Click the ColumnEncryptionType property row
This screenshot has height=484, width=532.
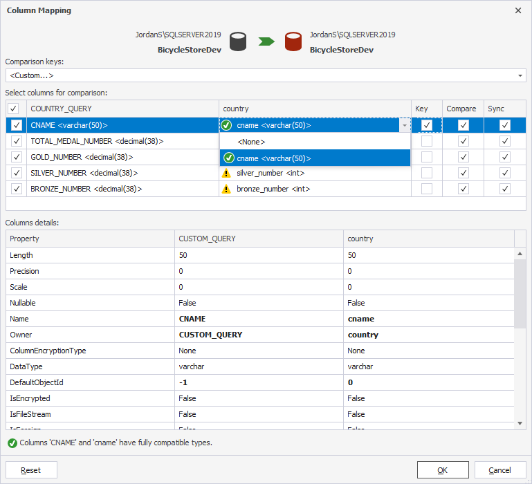pyautogui.click(x=260, y=351)
